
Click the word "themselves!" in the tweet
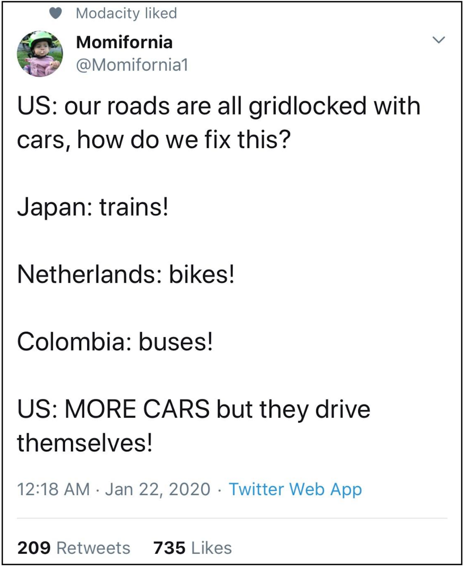(85, 444)
